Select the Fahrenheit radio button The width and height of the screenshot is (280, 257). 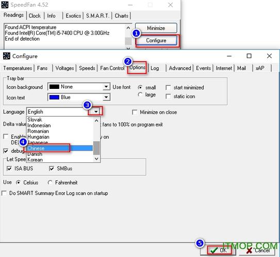pos(50,182)
